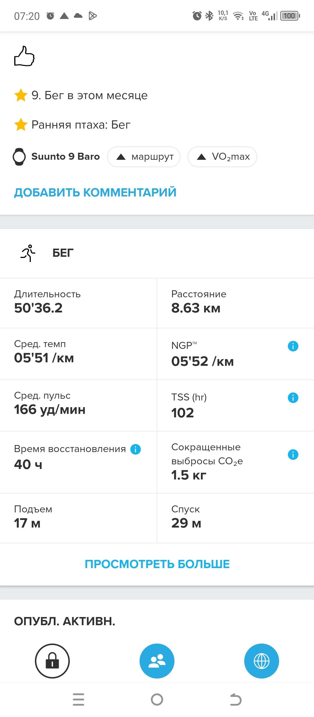
Task: Open Android recent apps menu
Action: tap(78, 700)
